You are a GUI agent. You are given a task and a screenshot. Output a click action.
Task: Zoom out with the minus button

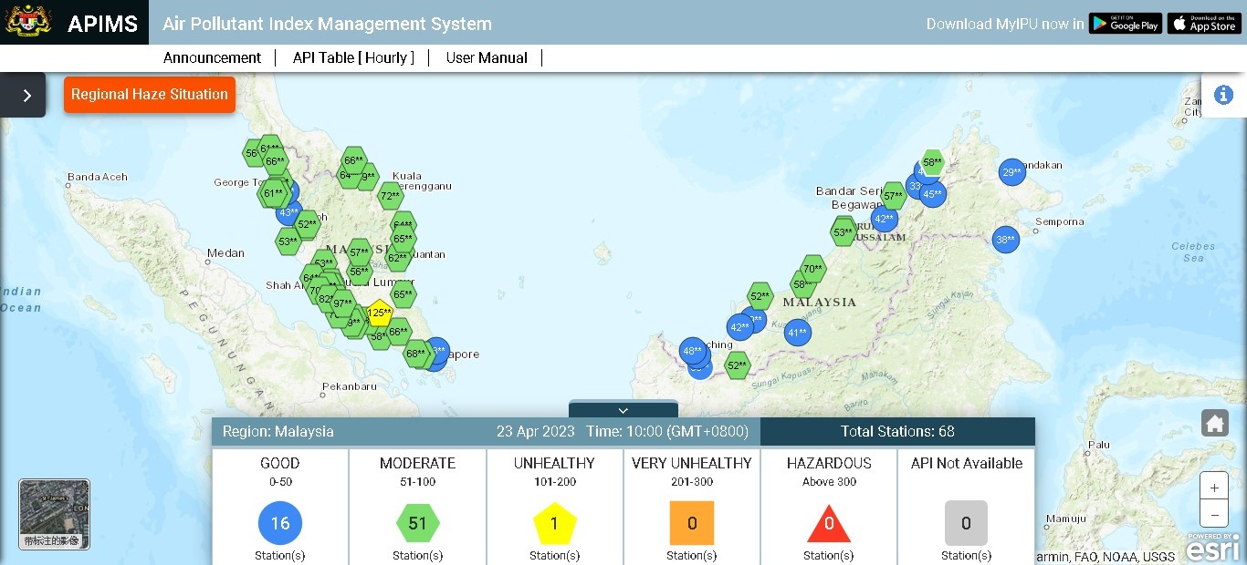(x=1214, y=513)
